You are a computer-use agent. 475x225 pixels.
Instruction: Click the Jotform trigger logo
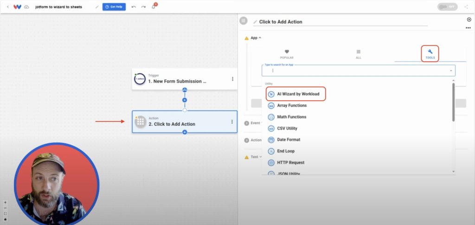[x=140, y=79]
